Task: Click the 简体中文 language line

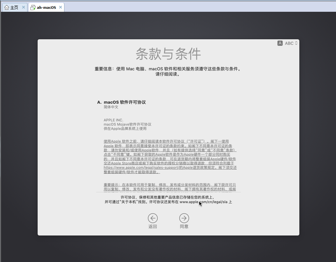Action: (x=111, y=107)
